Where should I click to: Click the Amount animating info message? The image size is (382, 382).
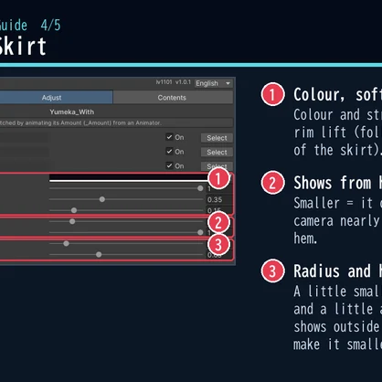(x=116, y=122)
